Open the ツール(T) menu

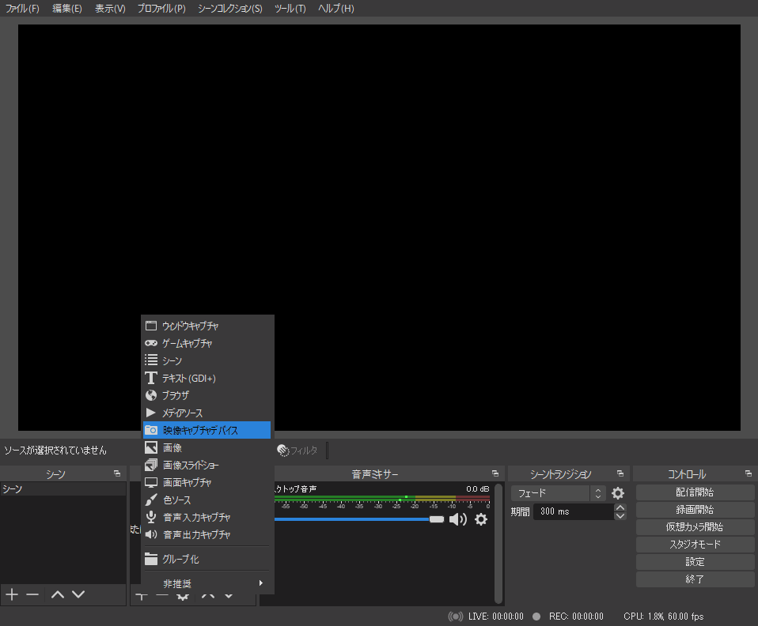tap(290, 9)
